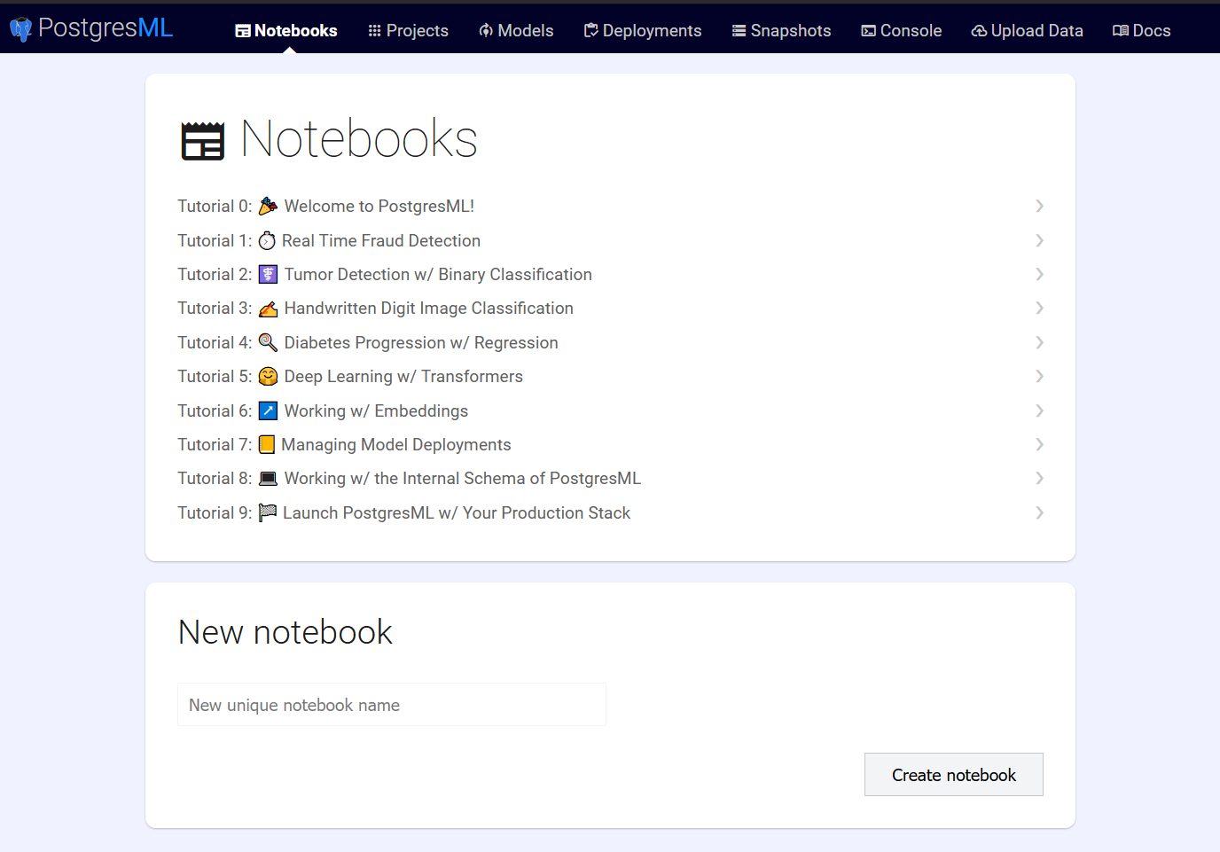The height and width of the screenshot is (852, 1220).
Task: Click the Create notebook button
Action: tap(954, 775)
